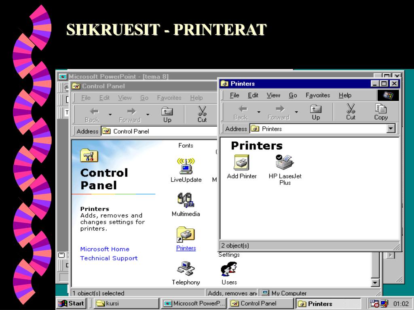Maximize the Printers window
Image resolution: width=414 pixels, height=310 pixels.
(384, 84)
